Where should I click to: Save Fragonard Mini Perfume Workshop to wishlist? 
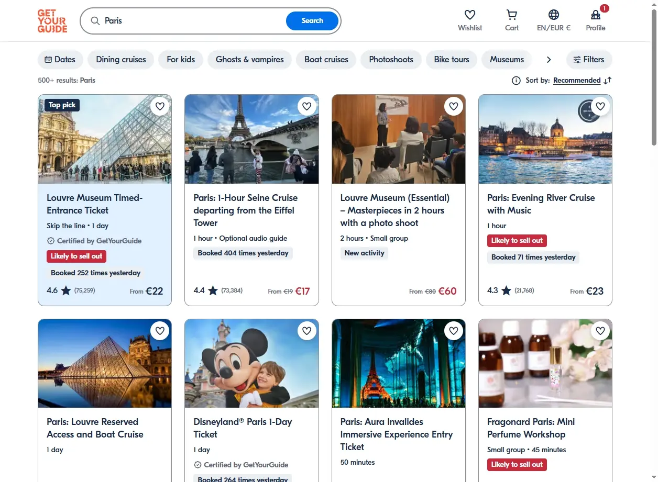[600, 331]
